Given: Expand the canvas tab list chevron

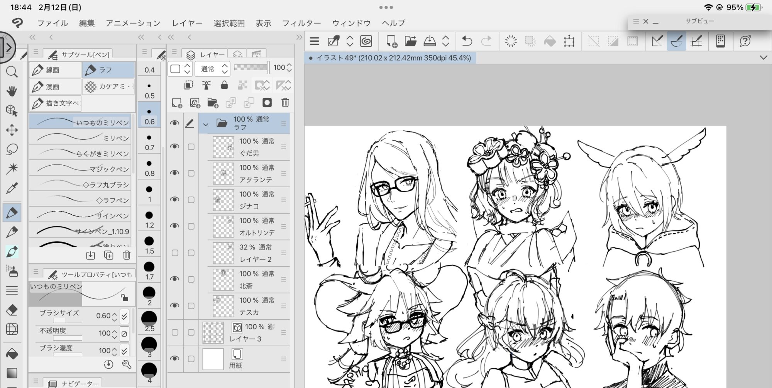Looking at the screenshot, I should coord(763,58).
